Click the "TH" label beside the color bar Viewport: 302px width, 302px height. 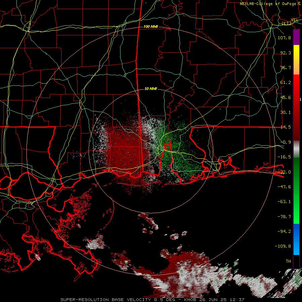288,261
